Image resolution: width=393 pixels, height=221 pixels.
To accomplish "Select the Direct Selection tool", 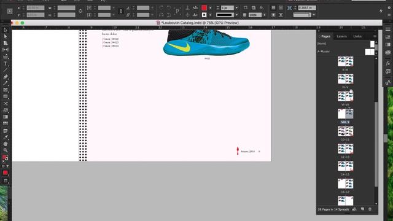I will click(x=6, y=37).
